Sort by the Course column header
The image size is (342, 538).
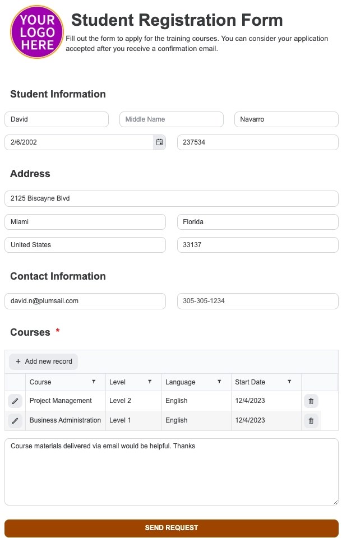40,382
